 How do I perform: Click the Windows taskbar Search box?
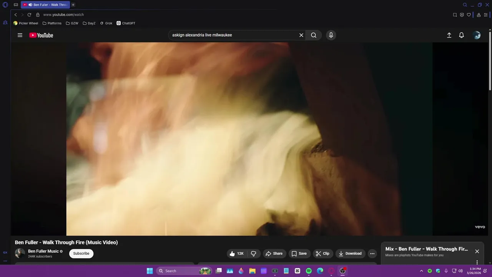(x=184, y=271)
